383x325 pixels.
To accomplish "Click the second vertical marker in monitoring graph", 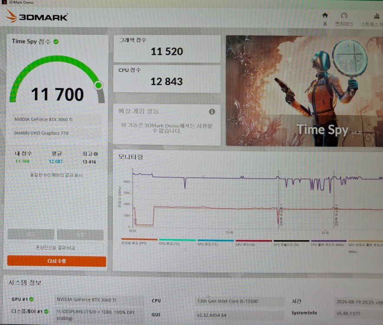I will pyautogui.click(x=334, y=199).
